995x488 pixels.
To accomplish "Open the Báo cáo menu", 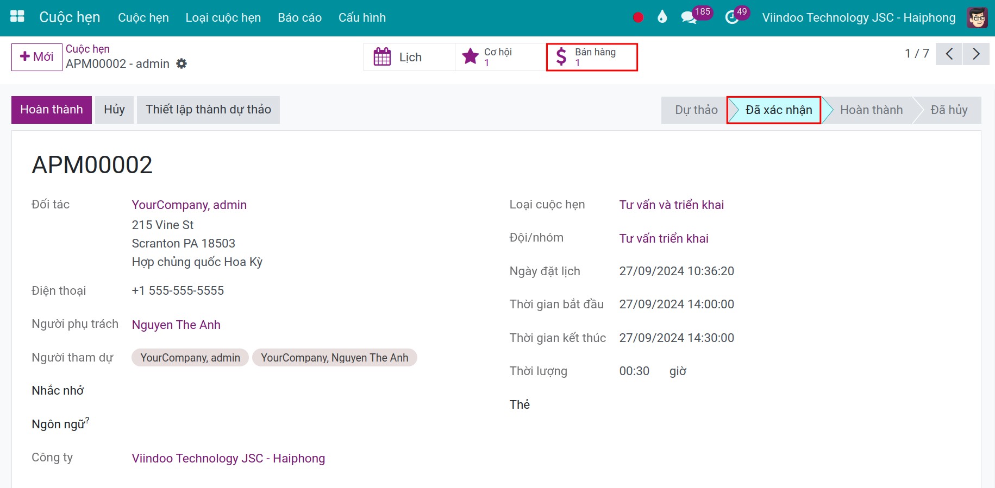I will click(300, 17).
